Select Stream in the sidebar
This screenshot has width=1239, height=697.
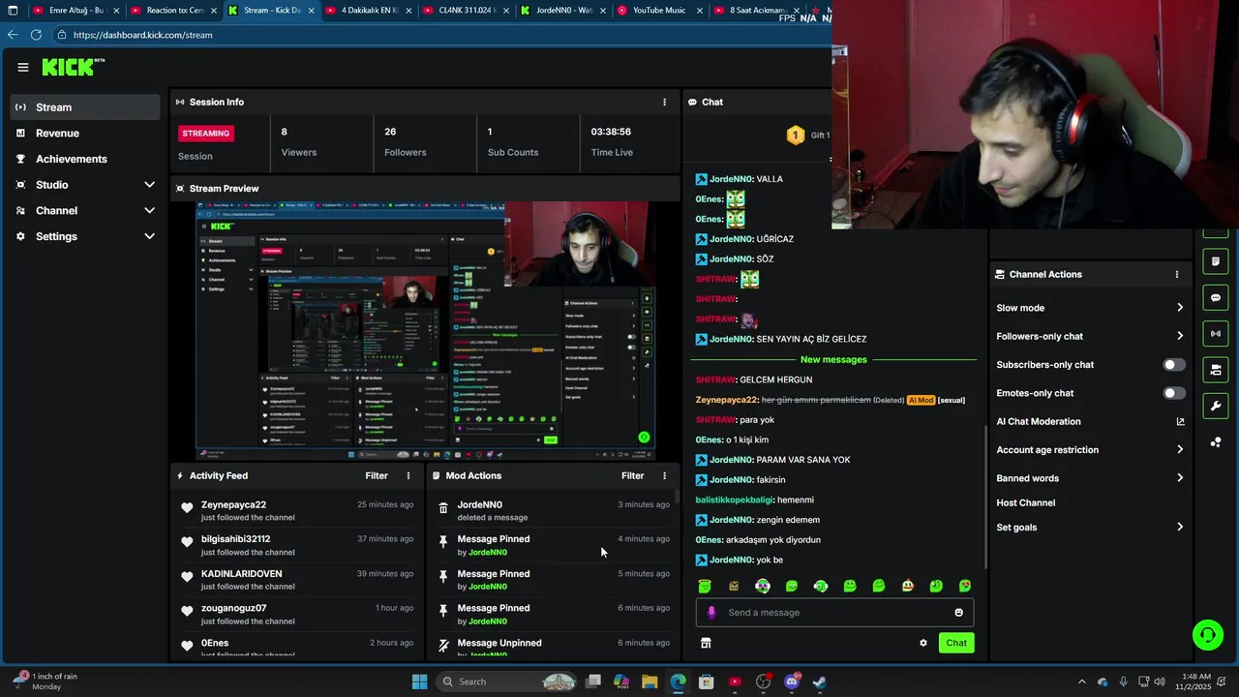point(85,107)
